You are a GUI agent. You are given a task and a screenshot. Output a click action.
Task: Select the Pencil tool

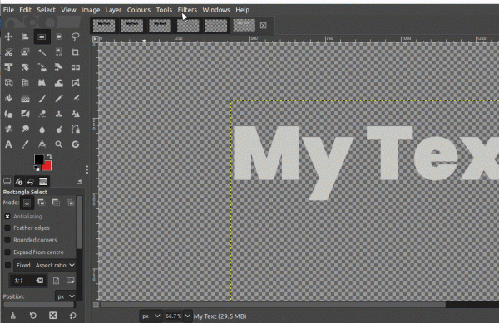pos(58,99)
